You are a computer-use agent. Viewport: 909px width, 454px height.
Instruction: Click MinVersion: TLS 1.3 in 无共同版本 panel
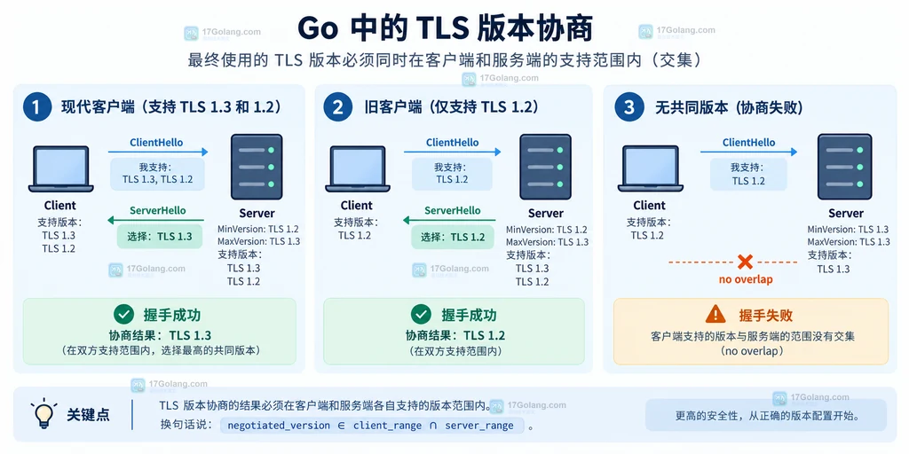pos(848,230)
